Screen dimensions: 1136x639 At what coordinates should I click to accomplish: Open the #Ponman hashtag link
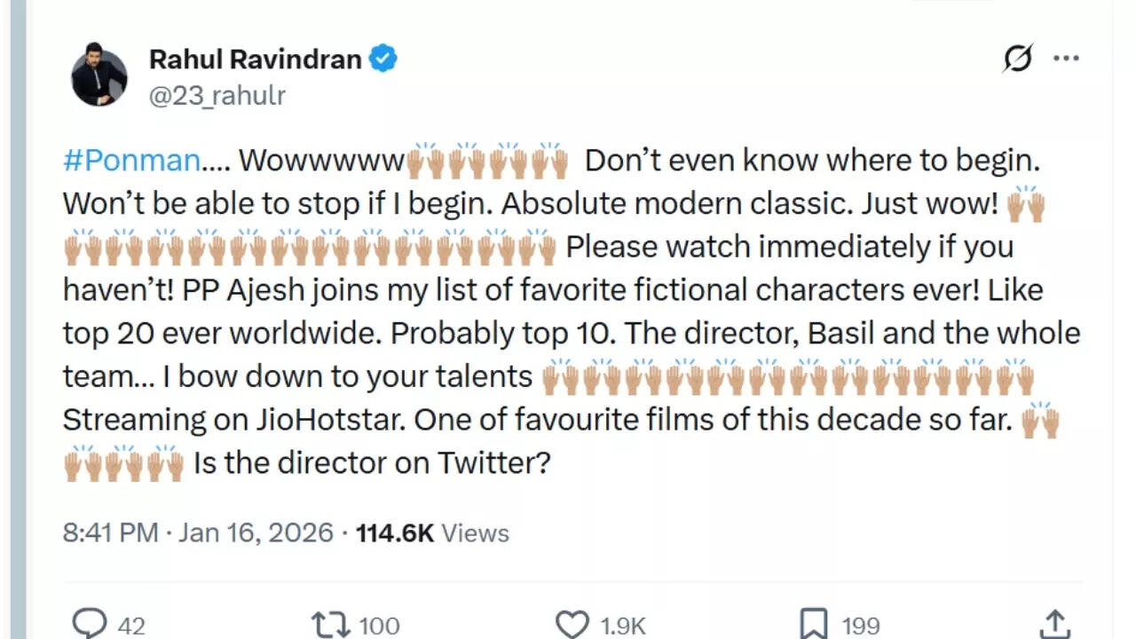(130, 160)
